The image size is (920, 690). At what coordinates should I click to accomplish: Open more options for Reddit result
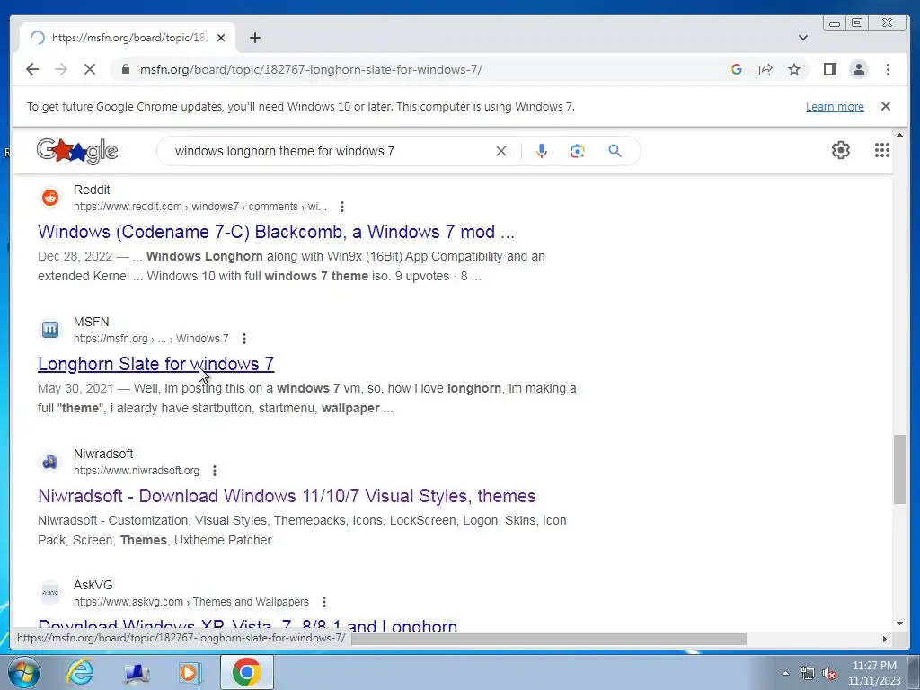coord(342,207)
